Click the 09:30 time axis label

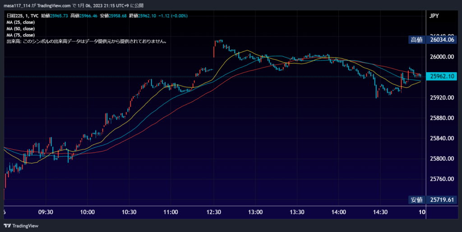46,212
